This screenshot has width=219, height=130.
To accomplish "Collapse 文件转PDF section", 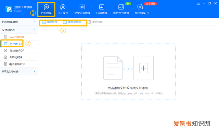I will 19,30.
